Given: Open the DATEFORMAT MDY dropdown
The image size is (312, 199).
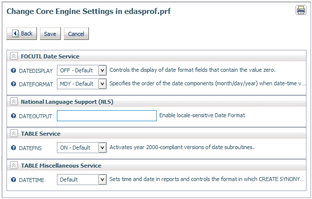Looking at the screenshot, I should click(82, 84).
